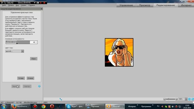Viewport: 194px width, 109px height.
Task: Switch to Skype taskbar window
Action: [x=75, y=106]
